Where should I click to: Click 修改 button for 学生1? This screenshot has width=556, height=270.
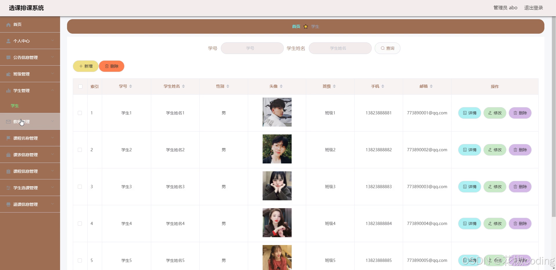pyautogui.click(x=495, y=113)
